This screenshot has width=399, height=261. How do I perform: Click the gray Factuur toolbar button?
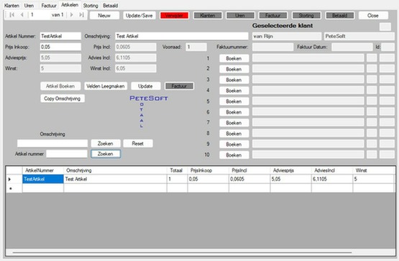(x=273, y=16)
